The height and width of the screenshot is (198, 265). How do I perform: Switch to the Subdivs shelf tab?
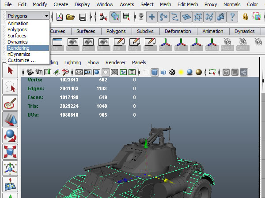click(145, 31)
